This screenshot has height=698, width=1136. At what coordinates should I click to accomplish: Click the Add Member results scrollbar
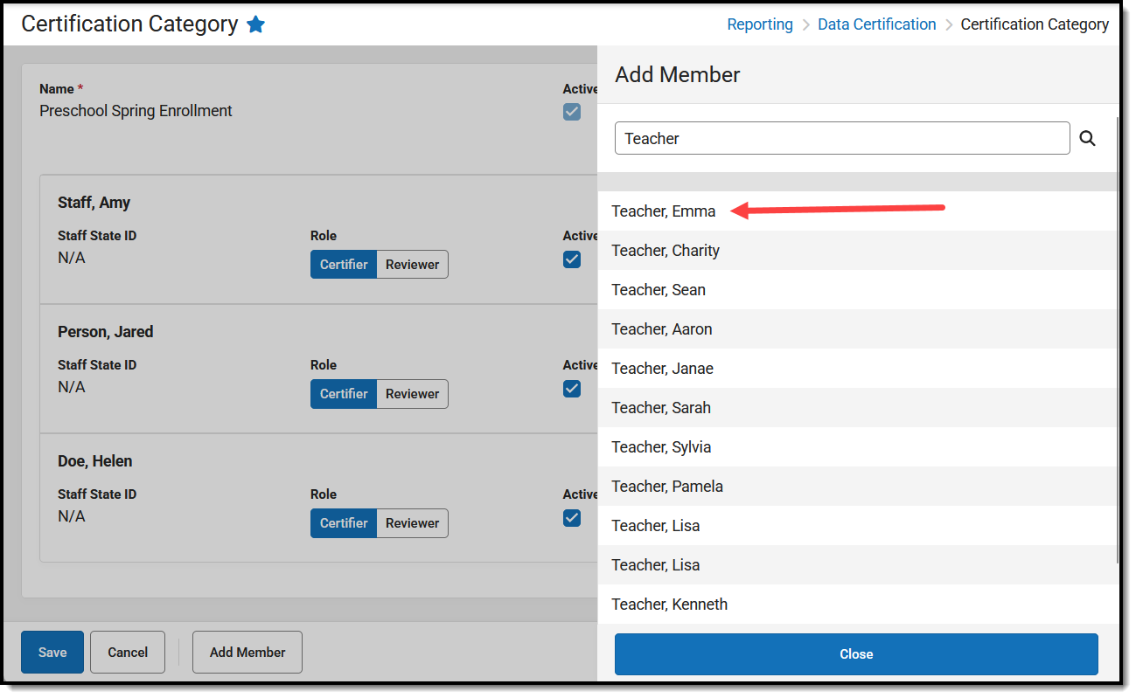(x=1119, y=341)
